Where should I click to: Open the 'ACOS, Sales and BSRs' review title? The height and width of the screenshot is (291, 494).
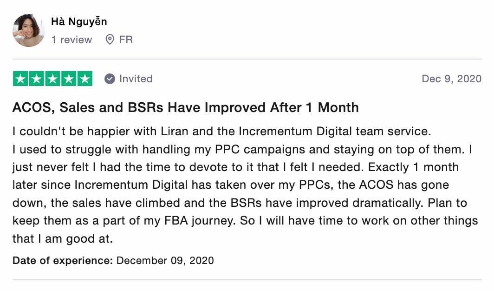186,107
